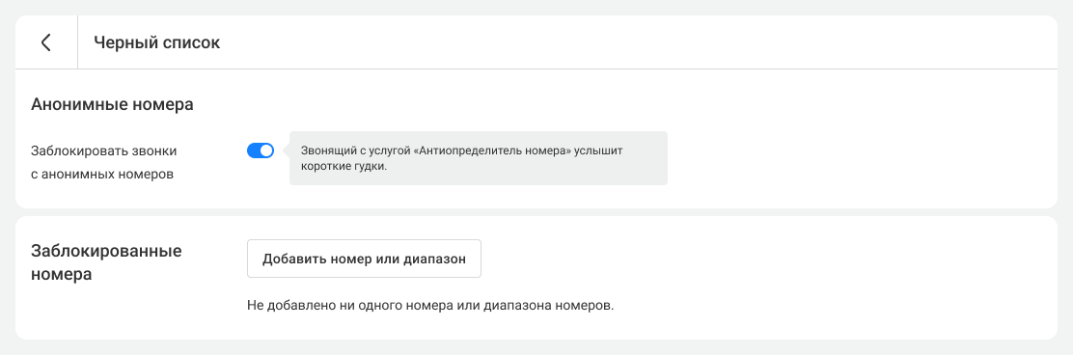Select the «Заблокированные» heading word

106,251
